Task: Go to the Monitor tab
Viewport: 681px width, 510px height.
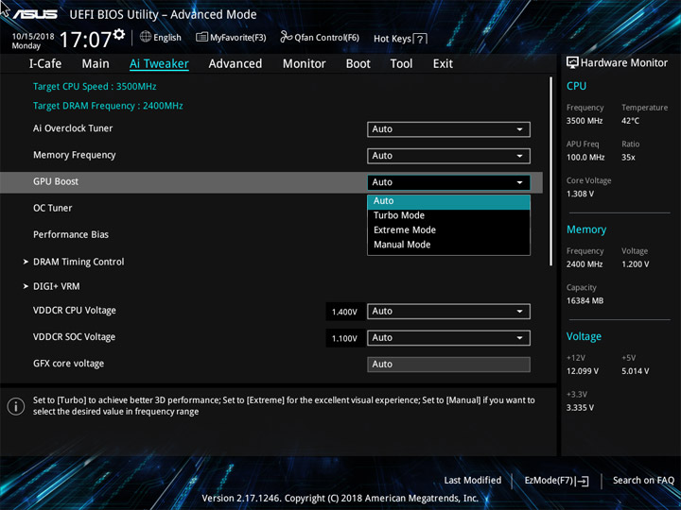Action: [304, 64]
